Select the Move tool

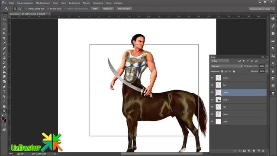[x=4, y=19]
